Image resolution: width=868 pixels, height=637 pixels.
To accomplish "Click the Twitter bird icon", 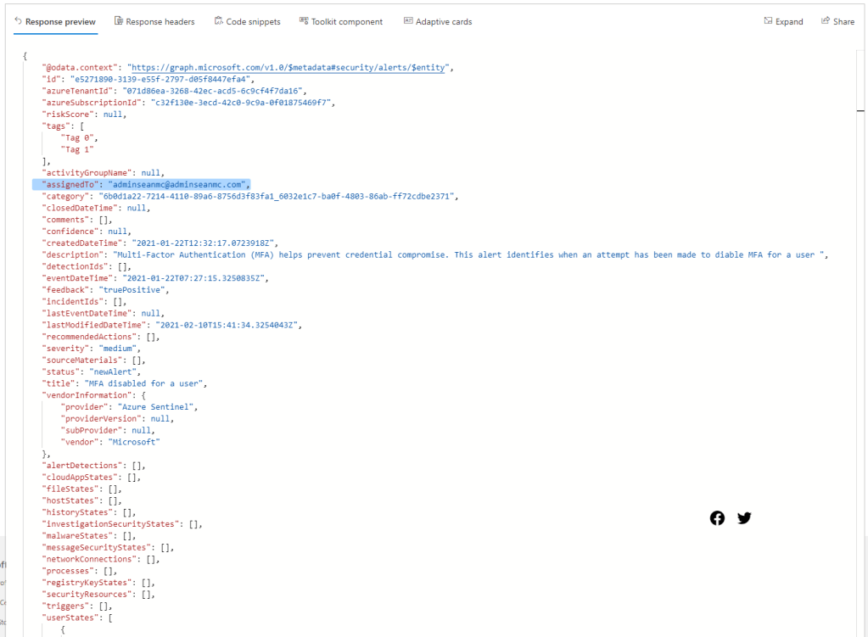I will point(744,518).
